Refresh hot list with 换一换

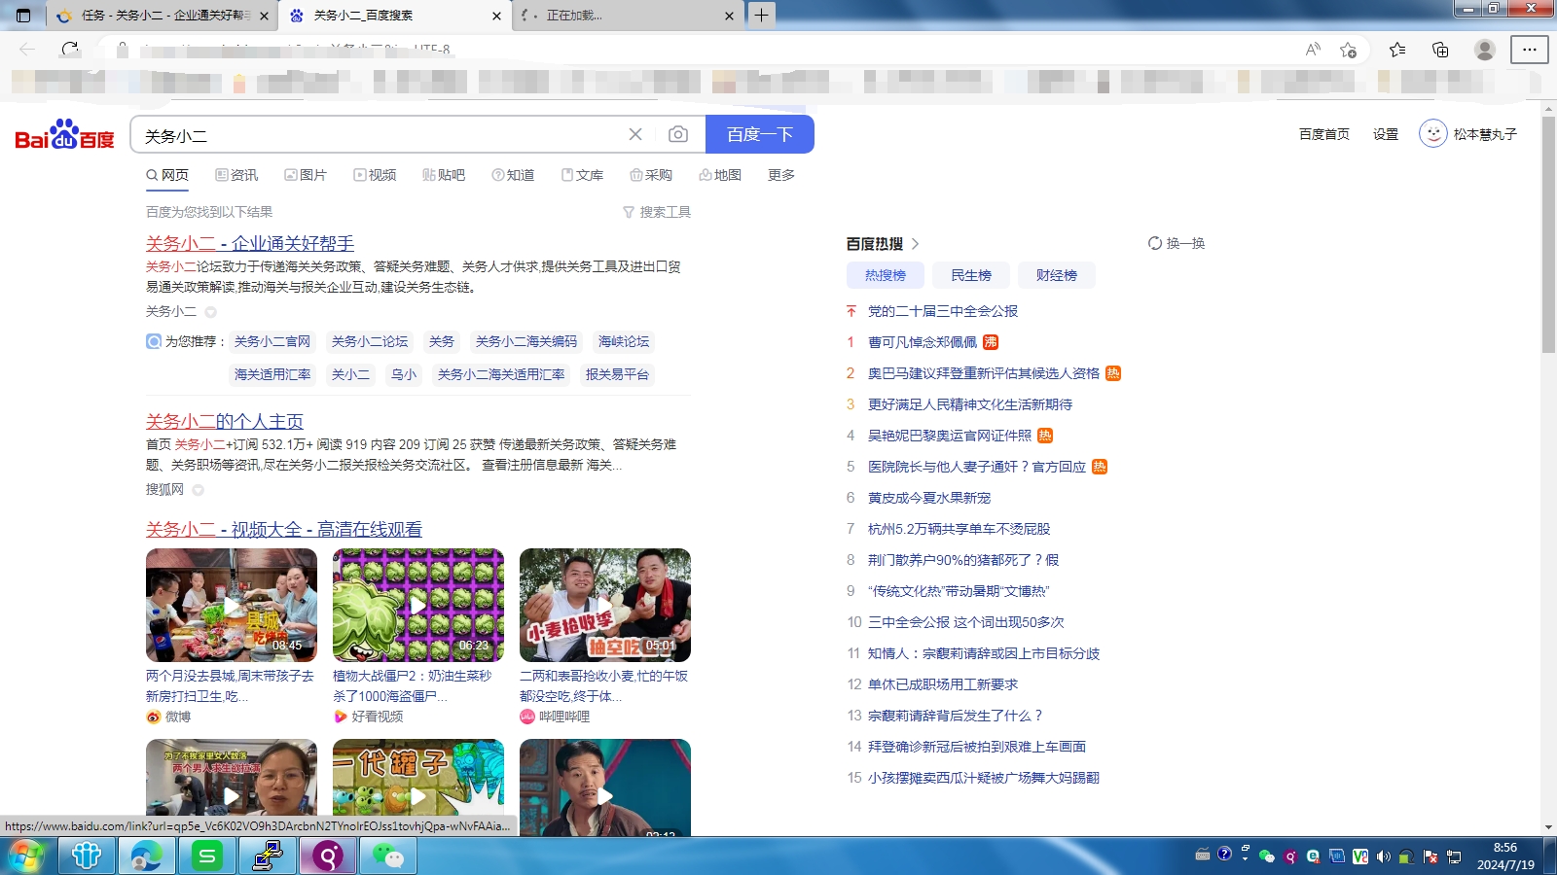tap(1177, 243)
